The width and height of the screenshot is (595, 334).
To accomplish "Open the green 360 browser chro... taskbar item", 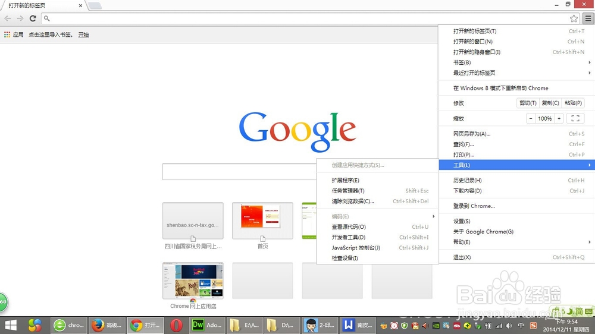I will click(x=69, y=325).
